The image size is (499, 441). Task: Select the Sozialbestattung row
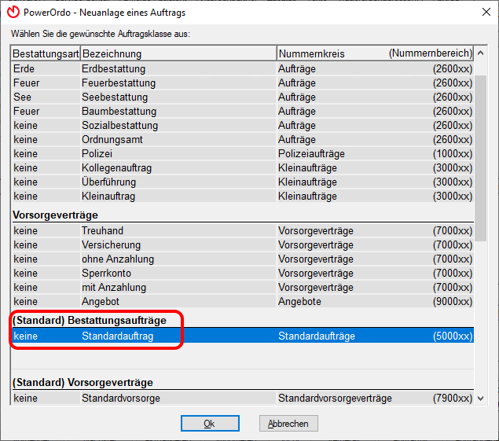tap(243, 126)
